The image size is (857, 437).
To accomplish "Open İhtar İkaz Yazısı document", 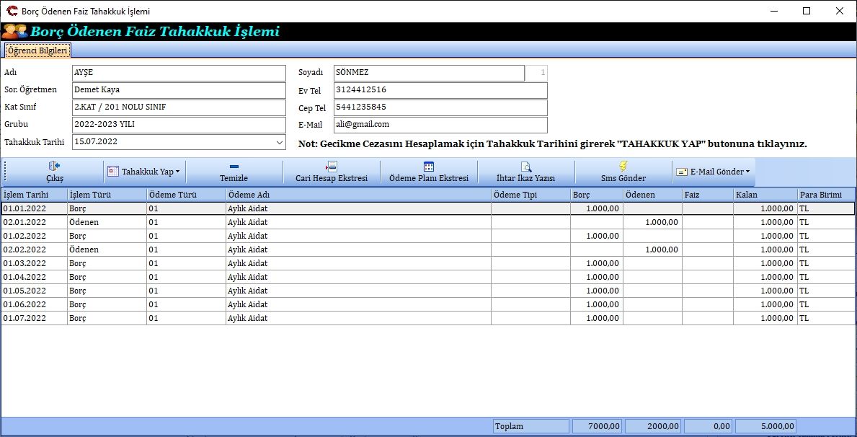I will pos(526,172).
